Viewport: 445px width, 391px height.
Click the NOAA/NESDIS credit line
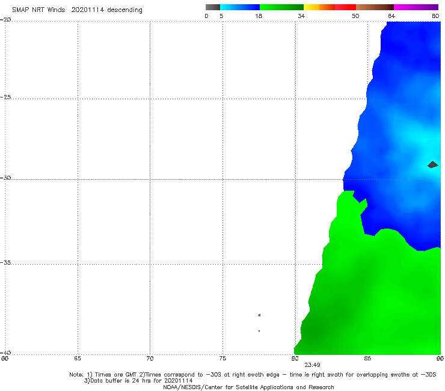coord(248,387)
